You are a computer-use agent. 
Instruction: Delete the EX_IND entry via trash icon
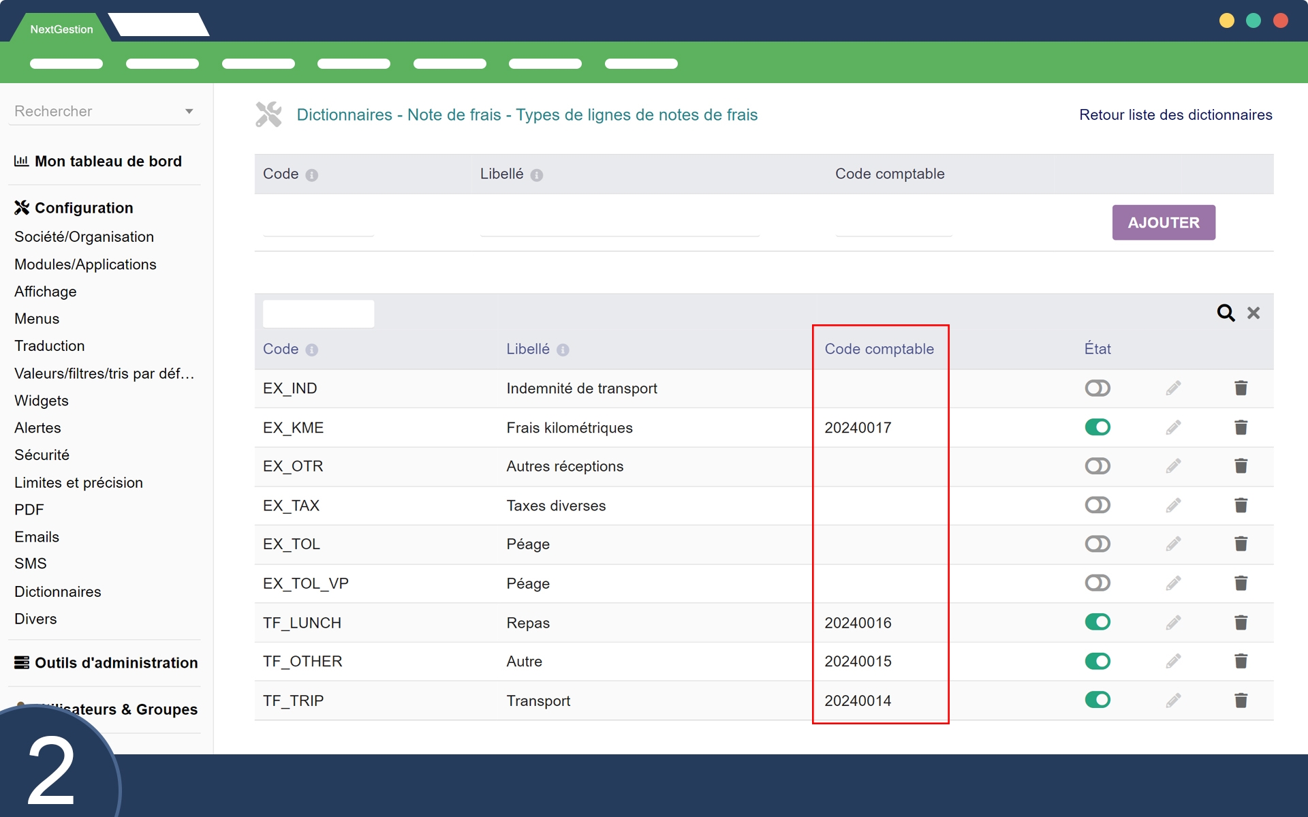(x=1241, y=388)
